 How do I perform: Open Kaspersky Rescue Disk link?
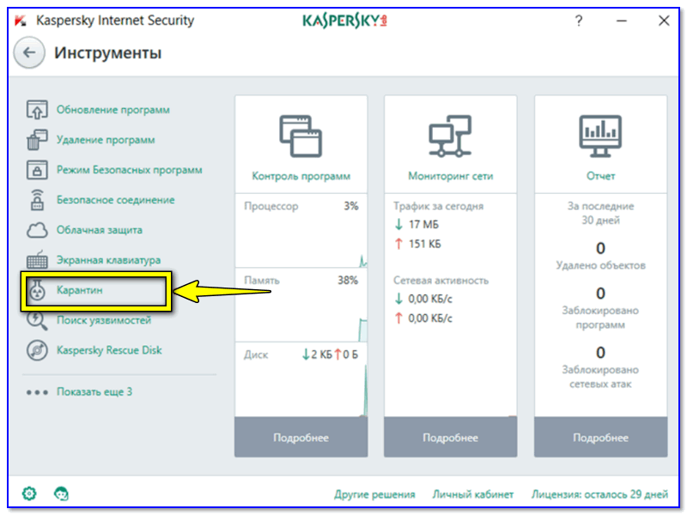(x=109, y=350)
